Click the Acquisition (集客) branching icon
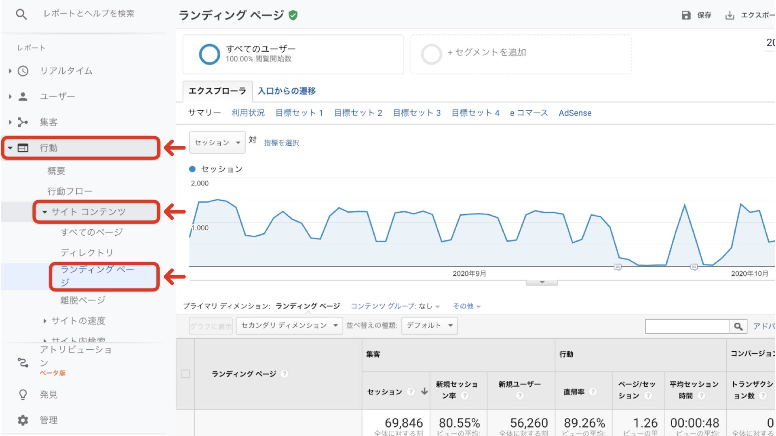The image size is (776, 436). [x=23, y=122]
